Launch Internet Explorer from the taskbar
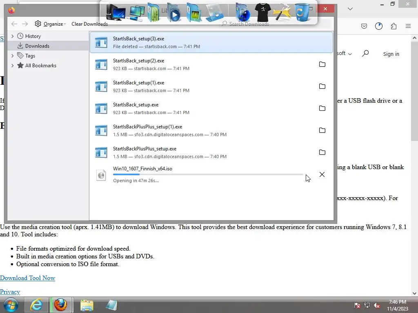The width and height of the screenshot is (418, 313). 36,305
